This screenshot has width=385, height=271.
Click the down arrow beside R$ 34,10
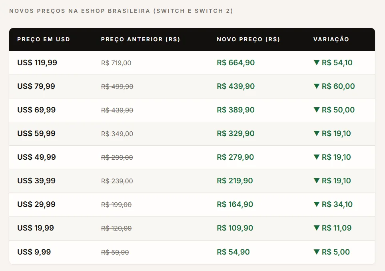317,204
